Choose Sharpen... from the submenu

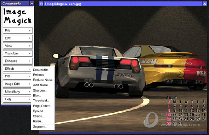tap(43, 90)
